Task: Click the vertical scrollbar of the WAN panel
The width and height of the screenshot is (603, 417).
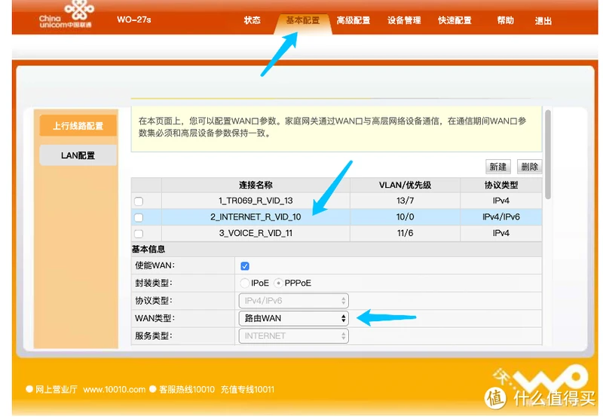Action: coord(548,155)
